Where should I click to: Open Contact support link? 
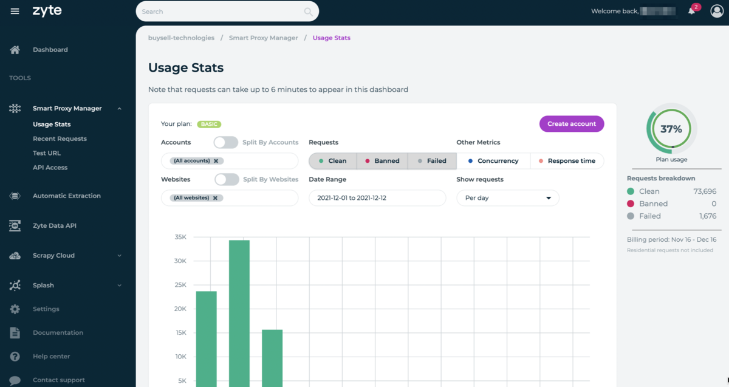pyautogui.click(x=59, y=380)
